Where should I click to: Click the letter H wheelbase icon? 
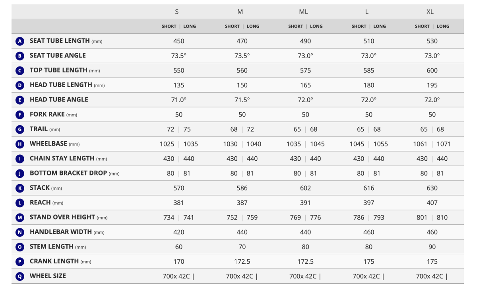pos(20,144)
